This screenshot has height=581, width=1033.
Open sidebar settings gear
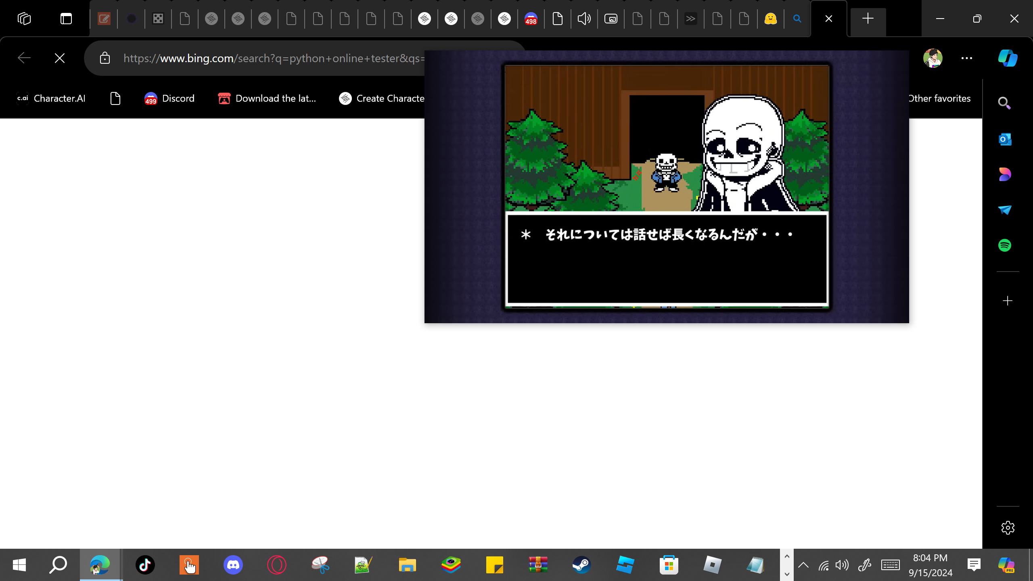click(x=1008, y=528)
